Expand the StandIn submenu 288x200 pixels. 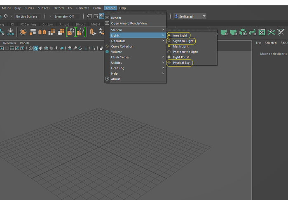tap(135, 30)
